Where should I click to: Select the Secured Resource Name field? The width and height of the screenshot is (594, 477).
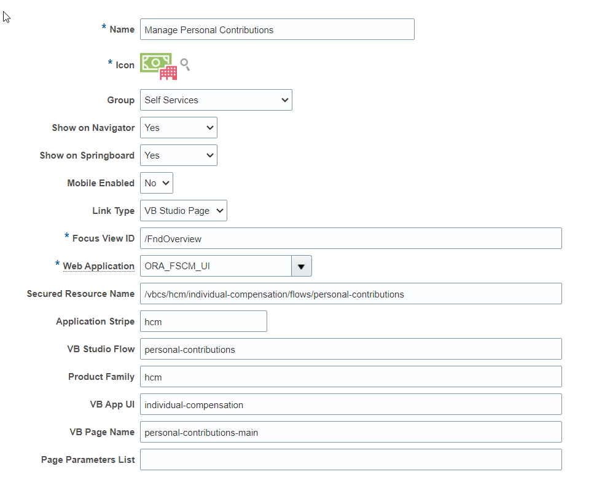tap(351, 294)
